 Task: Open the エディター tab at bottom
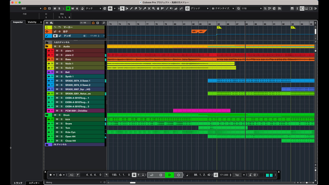(34, 183)
